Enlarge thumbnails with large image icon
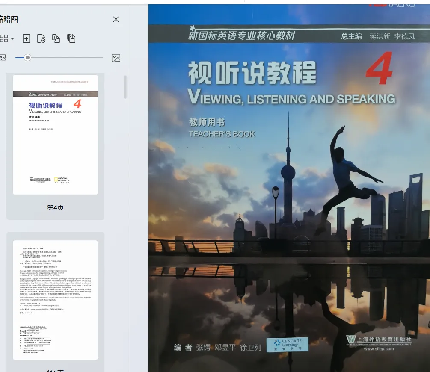The height and width of the screenshot is (372, 430). coord(116,58)
